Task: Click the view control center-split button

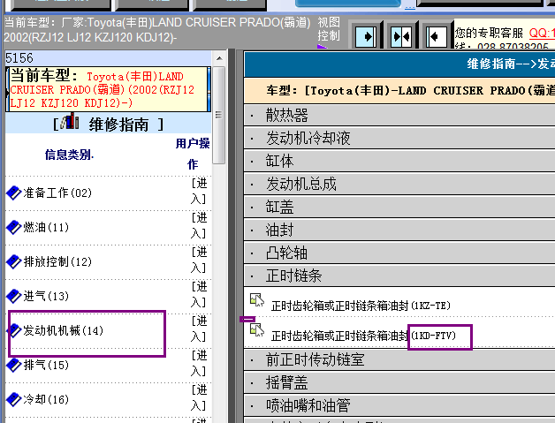Action: [401, 36]
